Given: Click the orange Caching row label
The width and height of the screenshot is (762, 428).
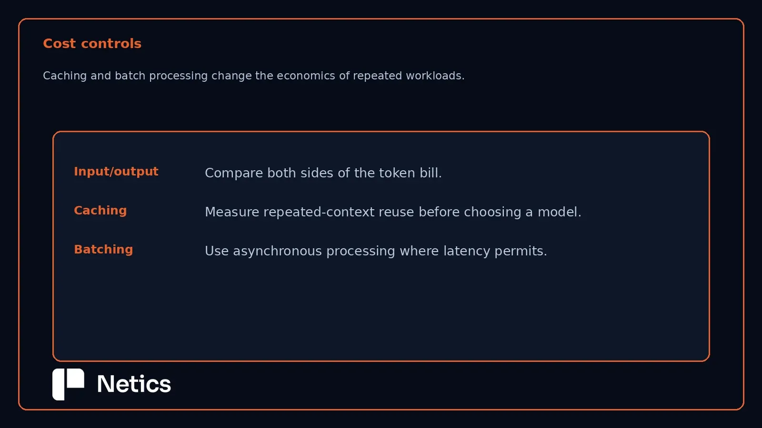Looking at the screenshot, I should coord(100,211).
